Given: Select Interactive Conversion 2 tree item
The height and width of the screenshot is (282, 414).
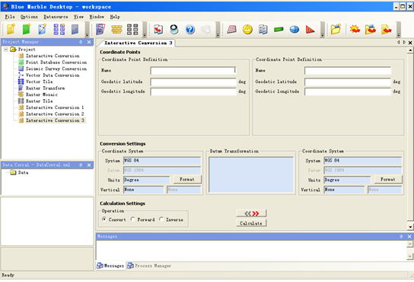Looking at the screenshot, I should [x=51, y=114].
